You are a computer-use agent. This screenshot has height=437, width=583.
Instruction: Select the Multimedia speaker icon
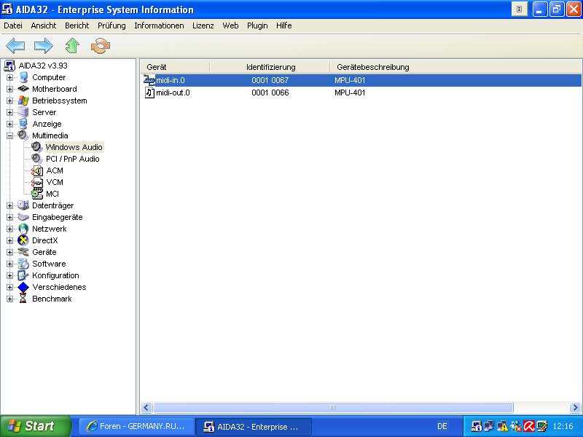point(23,135)
